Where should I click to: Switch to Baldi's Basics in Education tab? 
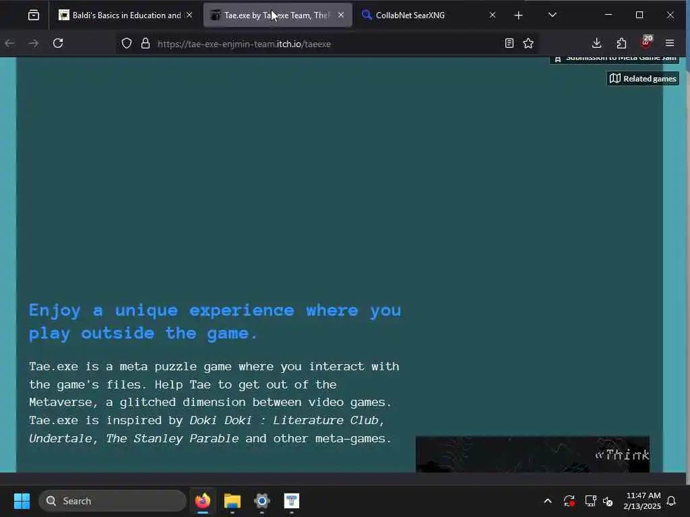click(x=126, y=15)
